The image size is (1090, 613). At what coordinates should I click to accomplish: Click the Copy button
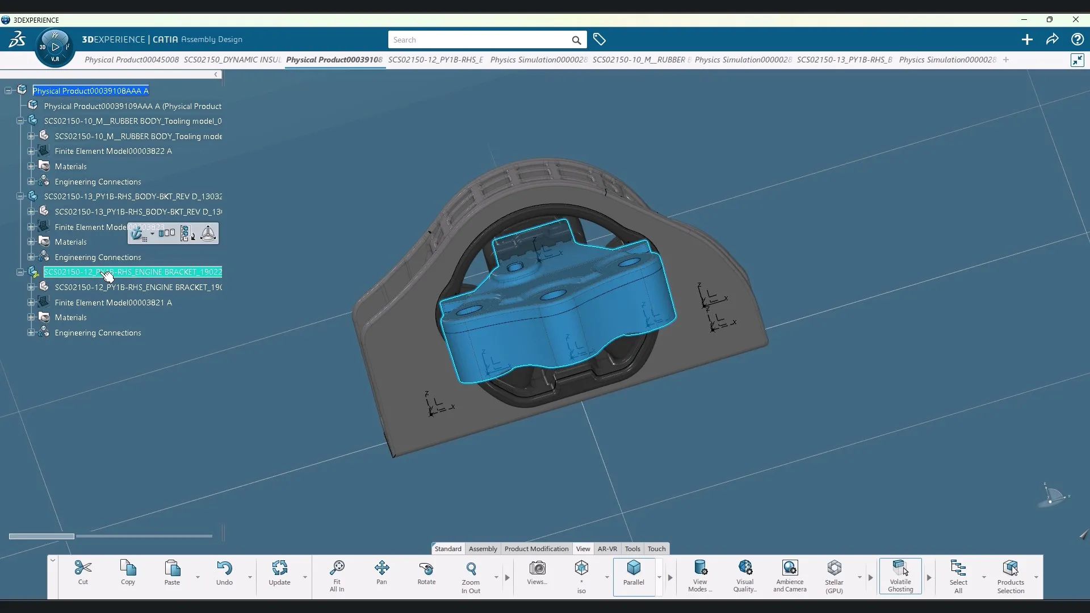[128, 572]
